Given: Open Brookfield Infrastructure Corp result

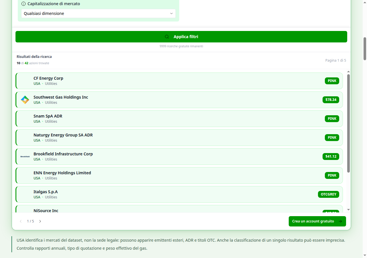Looking at the screenshot, I should click(x=179, y=157).
